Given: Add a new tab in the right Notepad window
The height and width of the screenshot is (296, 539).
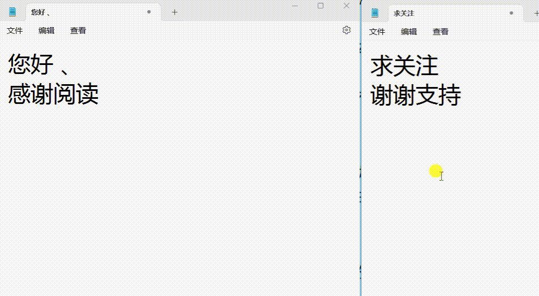Looking at the screenshot, I should tap(536, 14).
